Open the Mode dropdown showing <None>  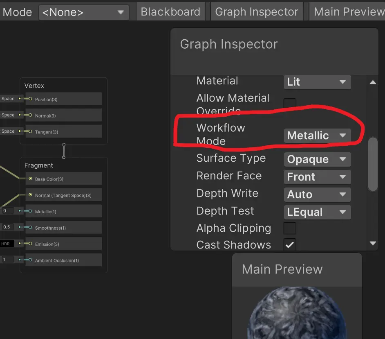84,12
